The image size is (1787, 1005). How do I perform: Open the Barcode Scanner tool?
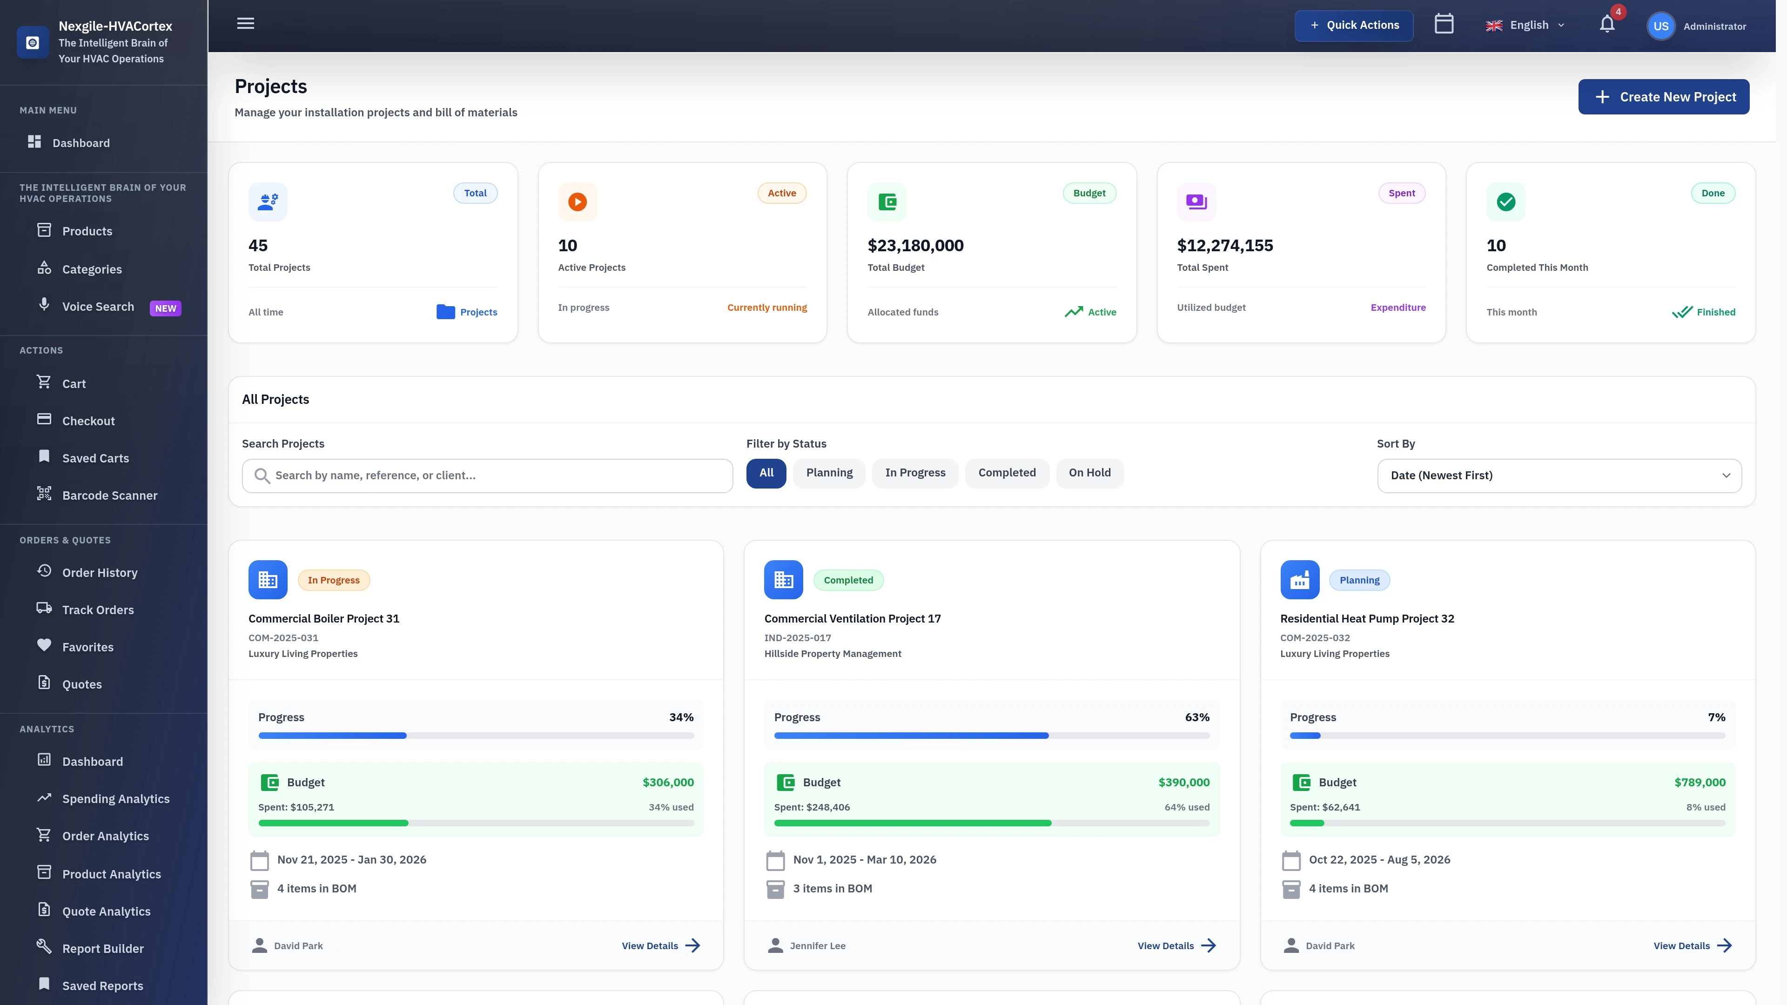pyautogui.click(x=110, y=495)
